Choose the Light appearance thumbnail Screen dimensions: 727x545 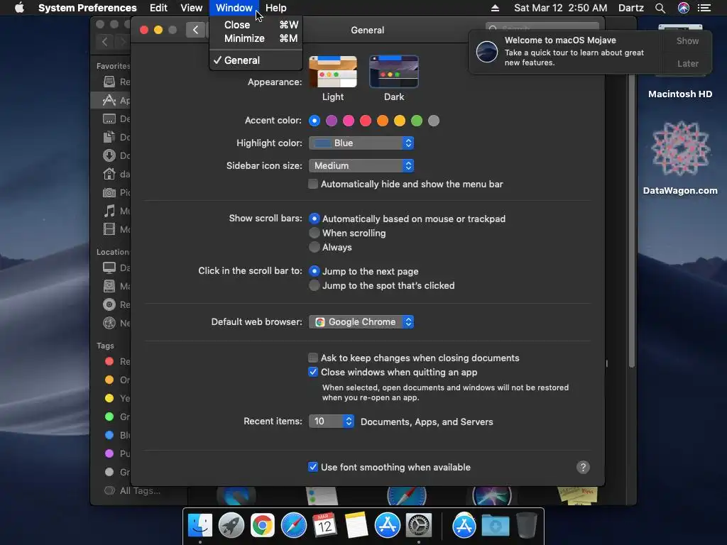(x=333, y=72)
